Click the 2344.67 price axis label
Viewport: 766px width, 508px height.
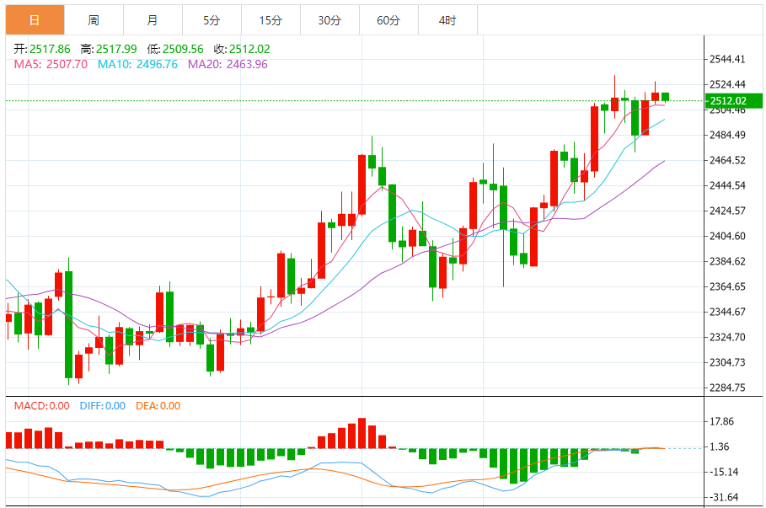coord(727,312)
